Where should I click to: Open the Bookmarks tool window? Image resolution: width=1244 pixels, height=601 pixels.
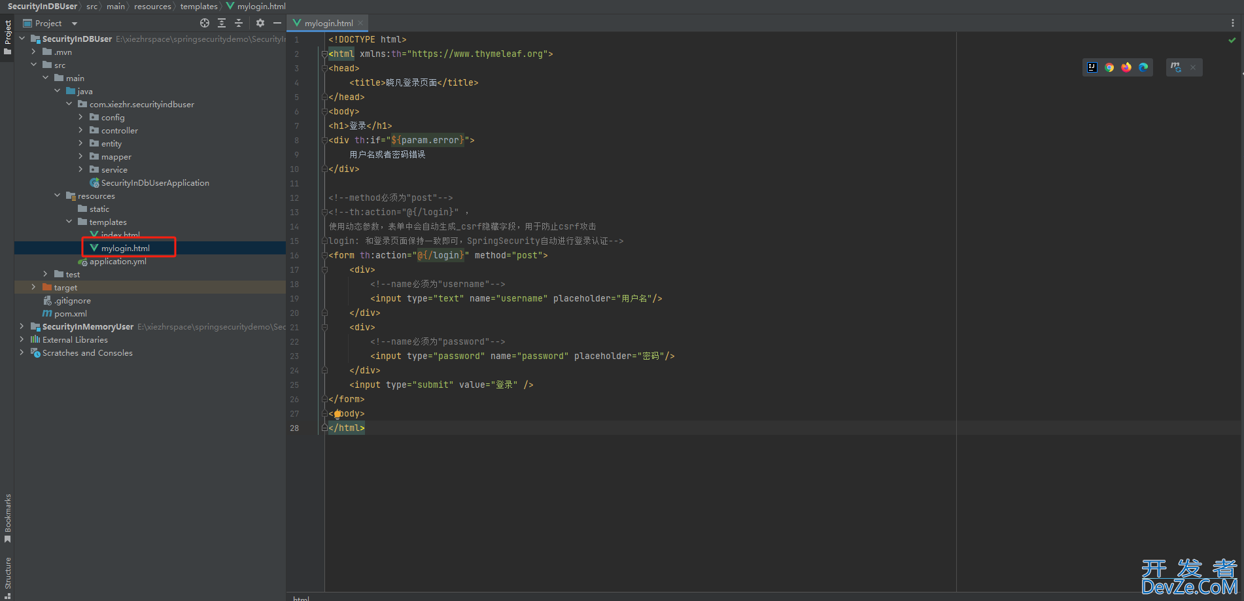[x=7, y=518]
